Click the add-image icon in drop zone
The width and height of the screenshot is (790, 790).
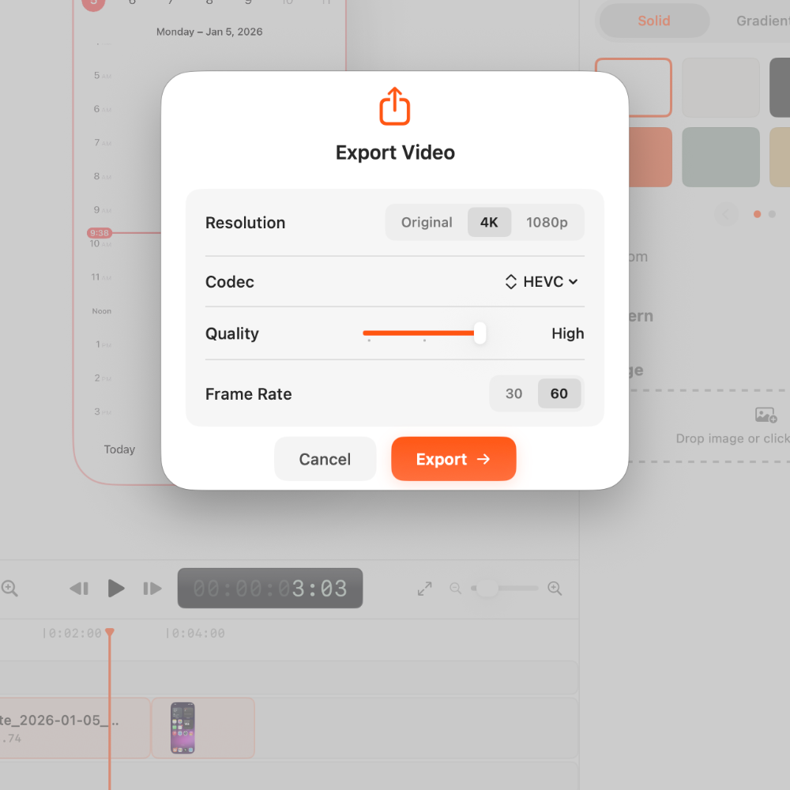coord(766,416)
